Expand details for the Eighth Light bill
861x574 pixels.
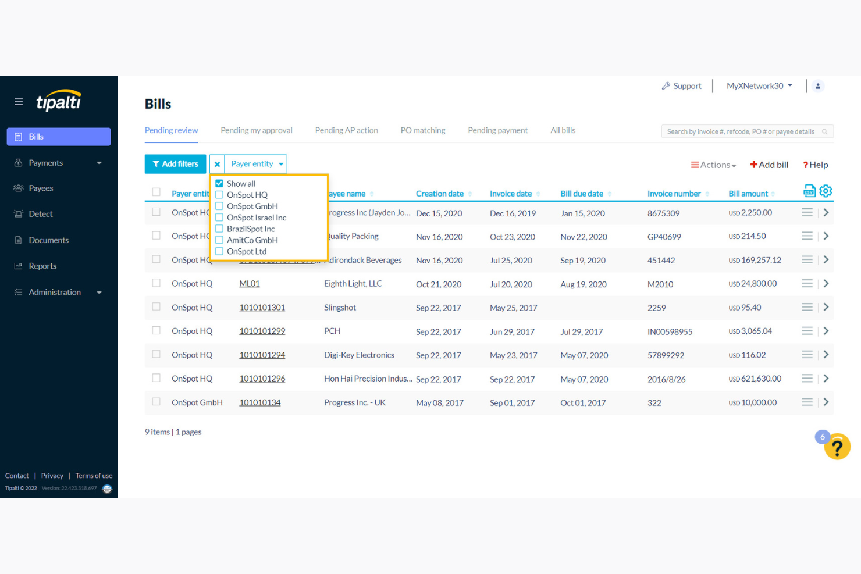coord(826,284)
